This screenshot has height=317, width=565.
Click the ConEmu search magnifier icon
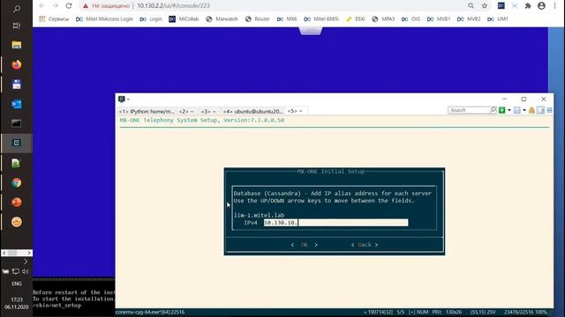(493, 110)
